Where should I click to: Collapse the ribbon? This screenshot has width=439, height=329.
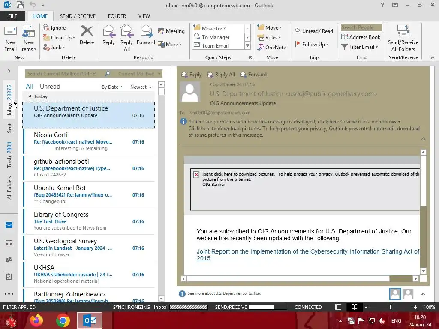coord(433,57)
